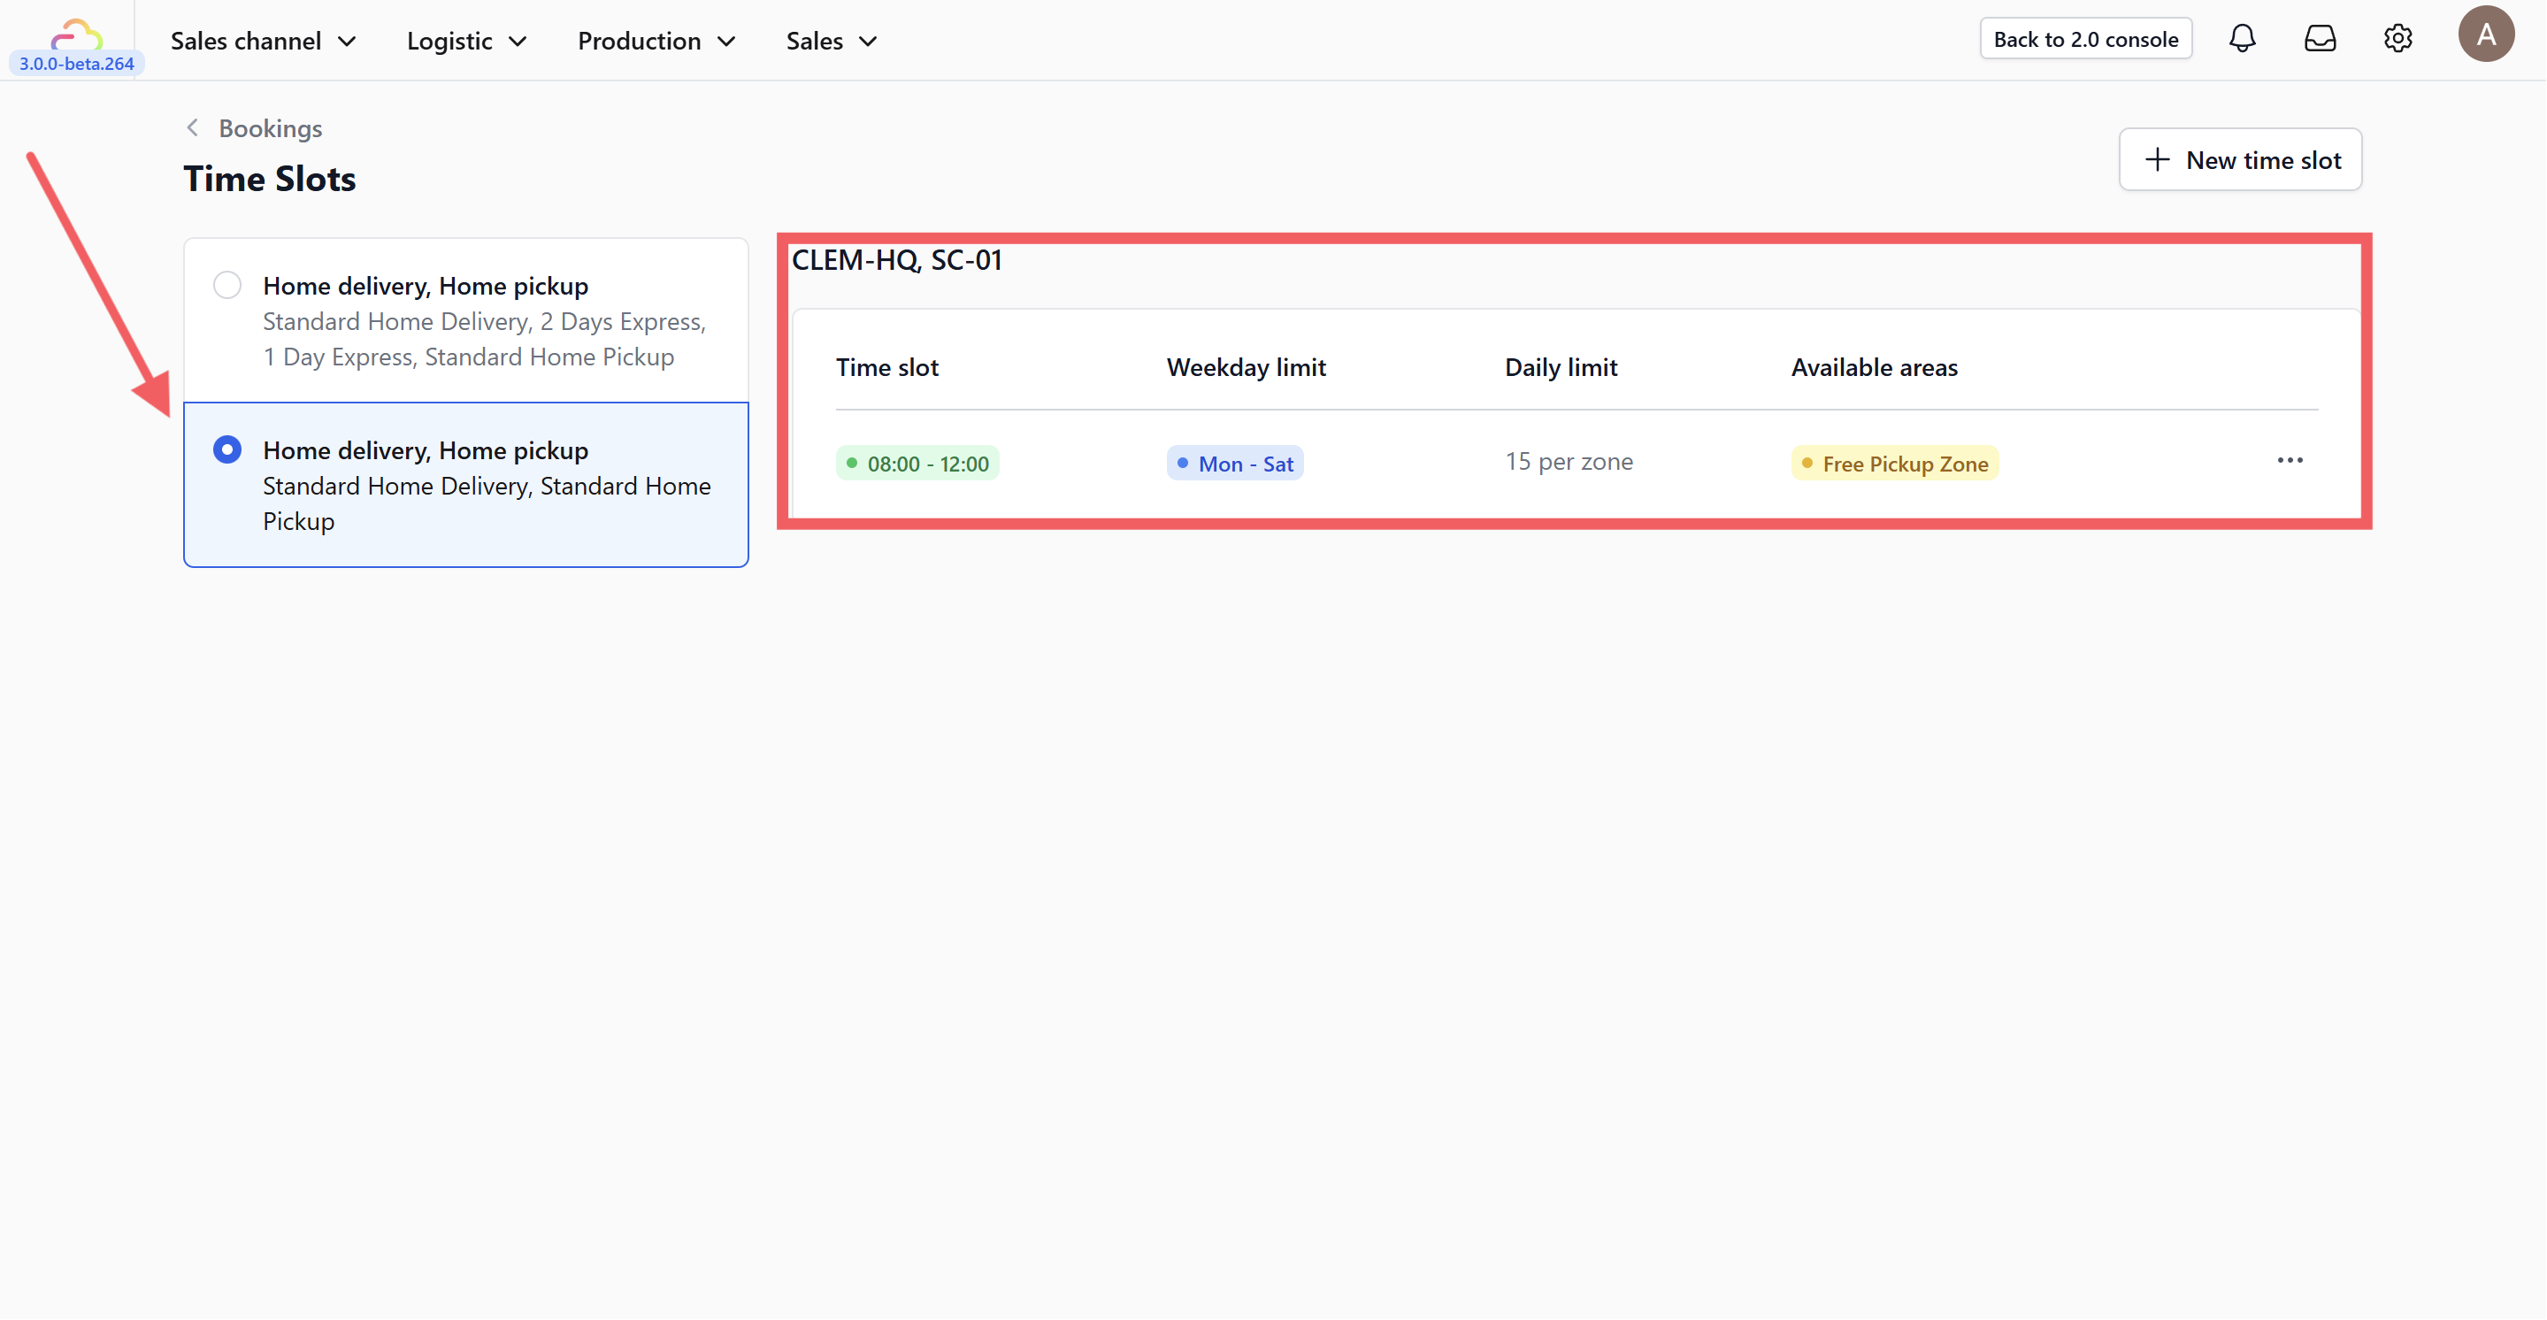
Task: Click the back chevron beside Bookings
Action: pos(193,127)
